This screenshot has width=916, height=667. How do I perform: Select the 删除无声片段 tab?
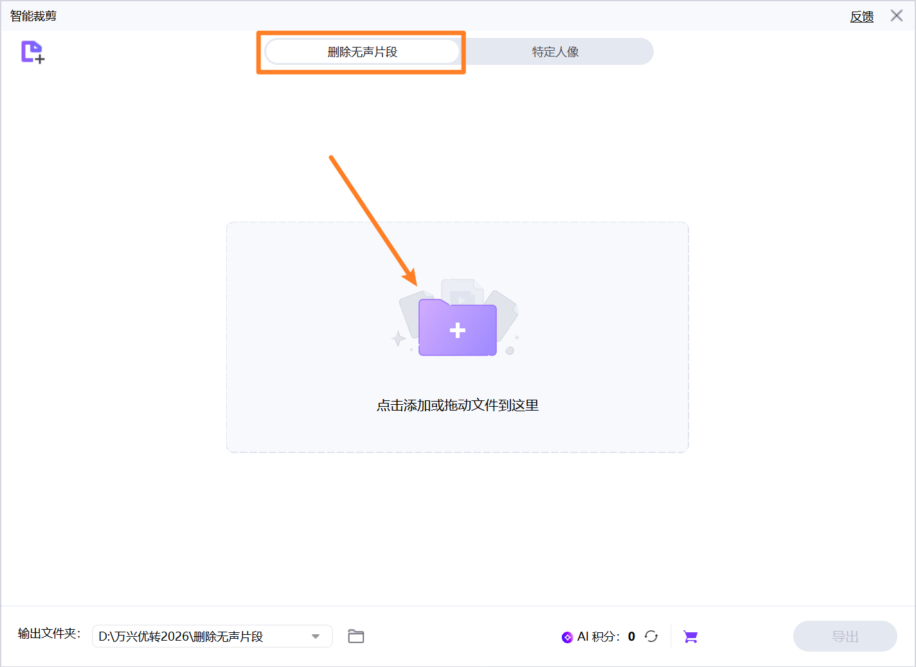(361, 51)
